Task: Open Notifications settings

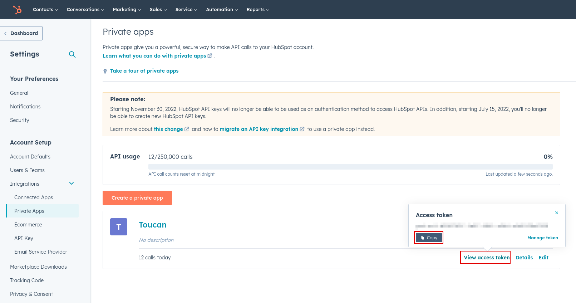Action: coord(25,107)
